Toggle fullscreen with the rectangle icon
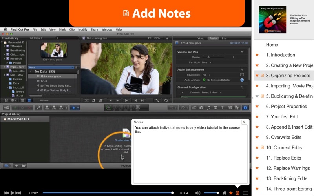 point(246,193)
